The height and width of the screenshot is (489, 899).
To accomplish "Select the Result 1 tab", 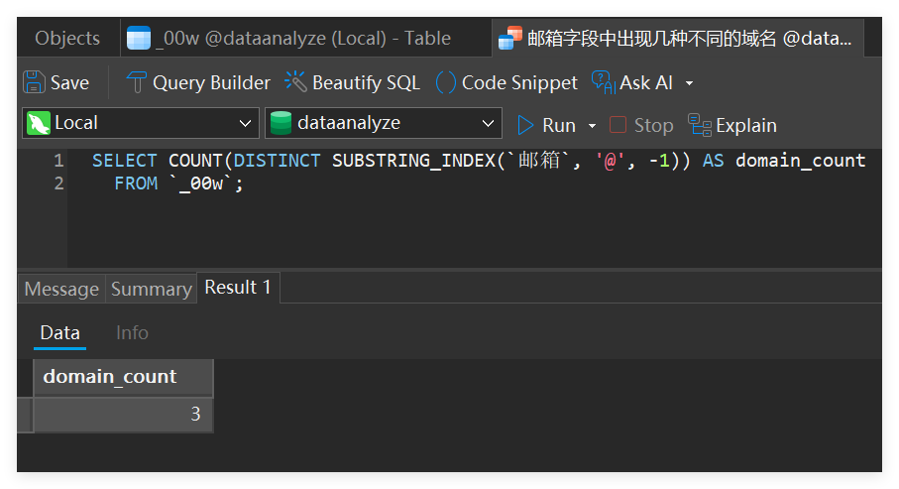I will 238,287.
